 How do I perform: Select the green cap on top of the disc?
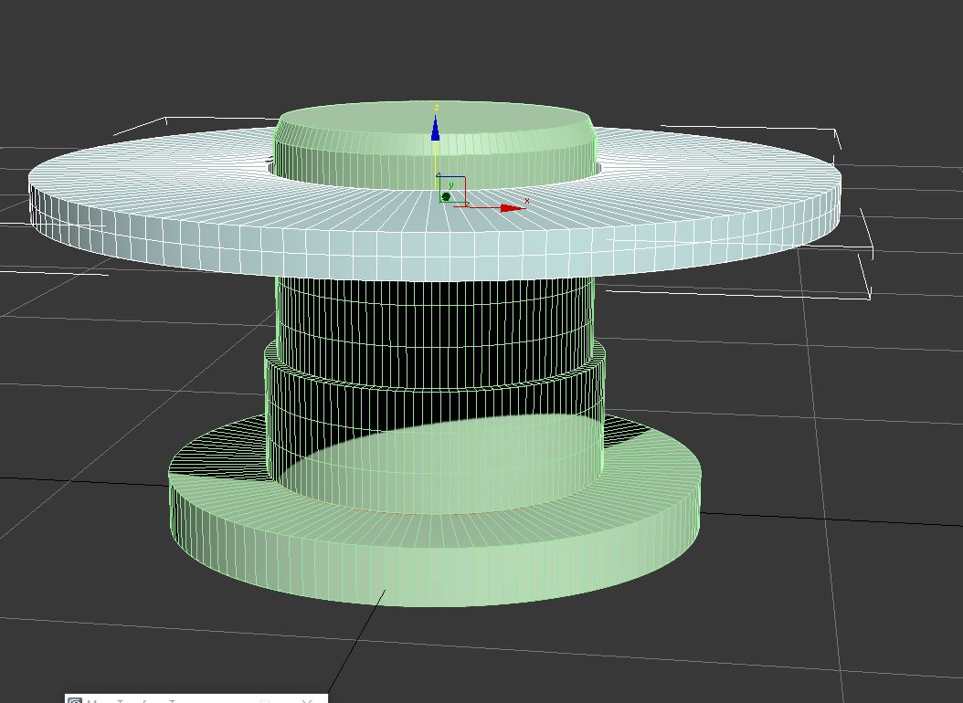[436, 143]
